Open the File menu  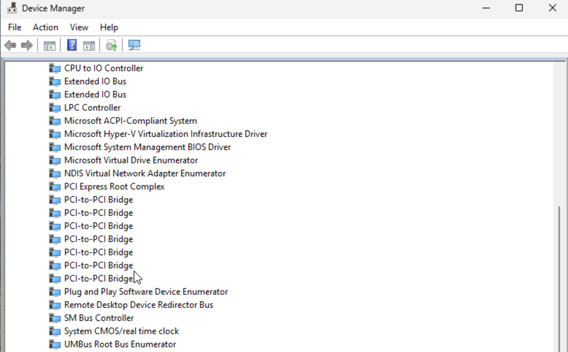15,27
